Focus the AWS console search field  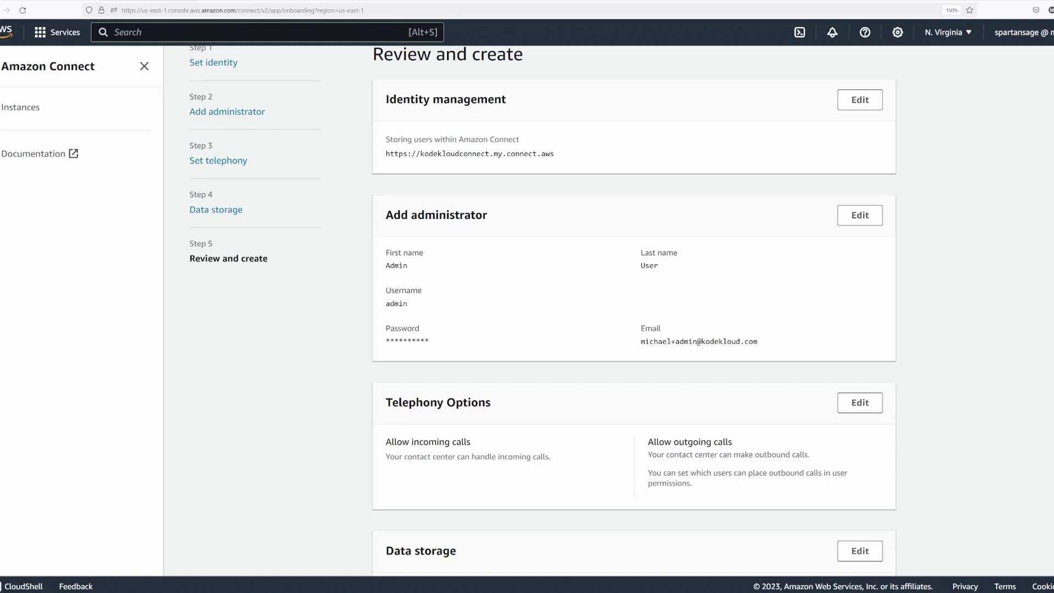coord(258,32)
